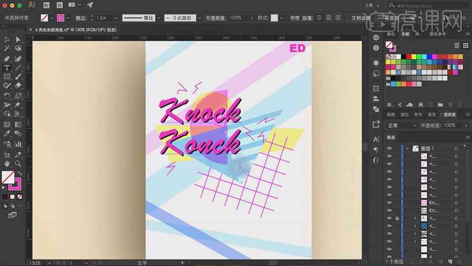The image size is (472, 266).
Task: Pick the yellow swatch in top row
Action: pyautogui.click(x=414, y=57)
